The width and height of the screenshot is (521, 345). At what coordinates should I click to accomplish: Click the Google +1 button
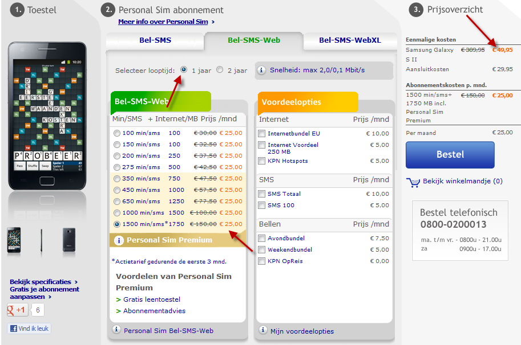click(17, 310)
